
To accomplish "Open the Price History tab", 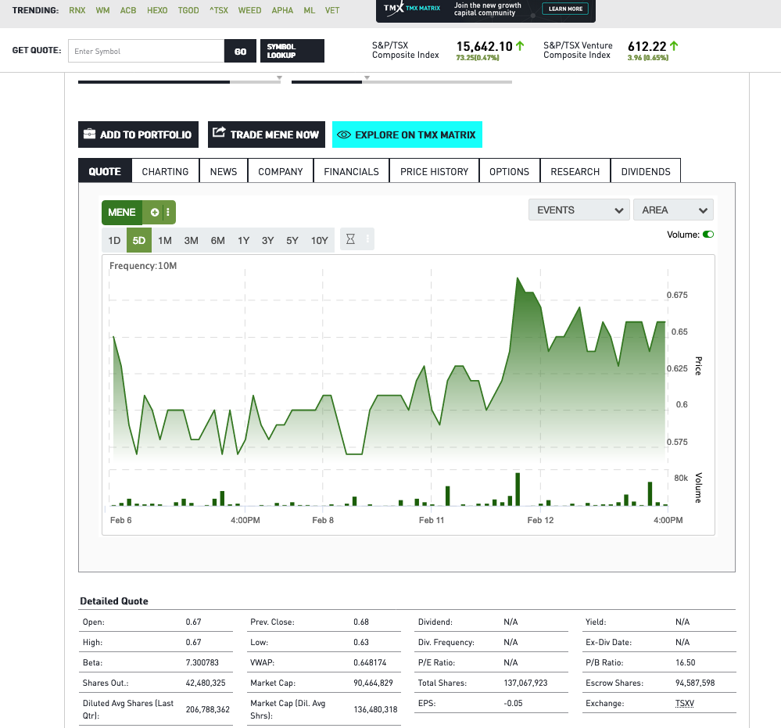I will (x=434, y=171).
